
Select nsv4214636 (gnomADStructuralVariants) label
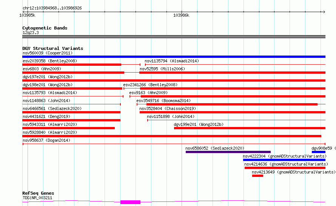tap(286, 164)
